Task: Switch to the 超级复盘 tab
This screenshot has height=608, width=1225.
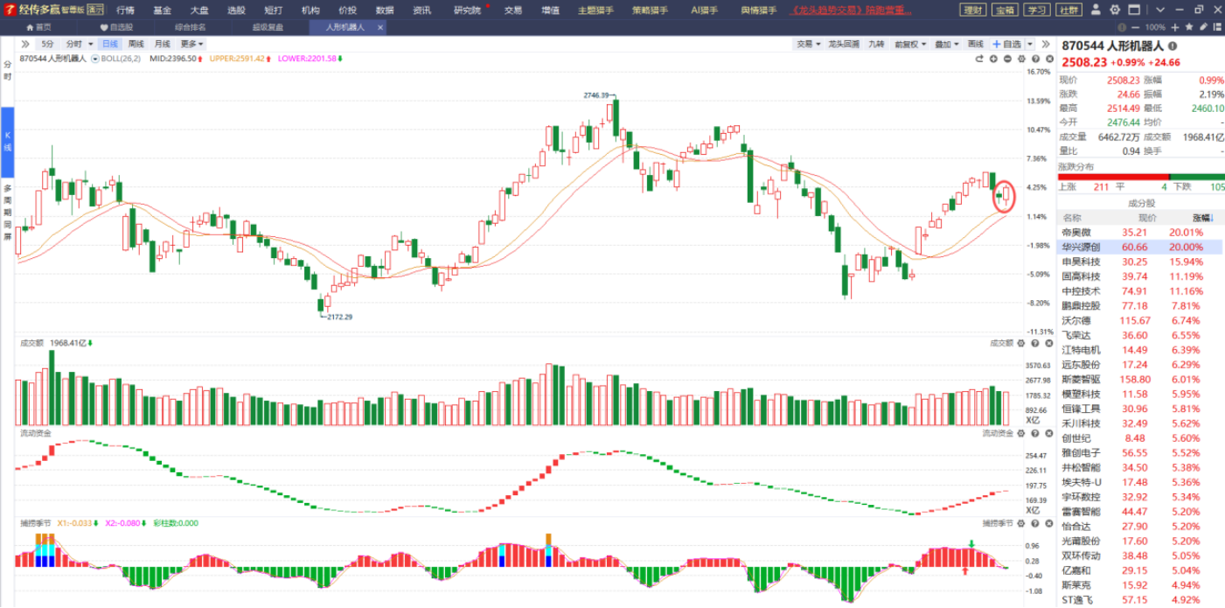Action: [x=268, y=27]
